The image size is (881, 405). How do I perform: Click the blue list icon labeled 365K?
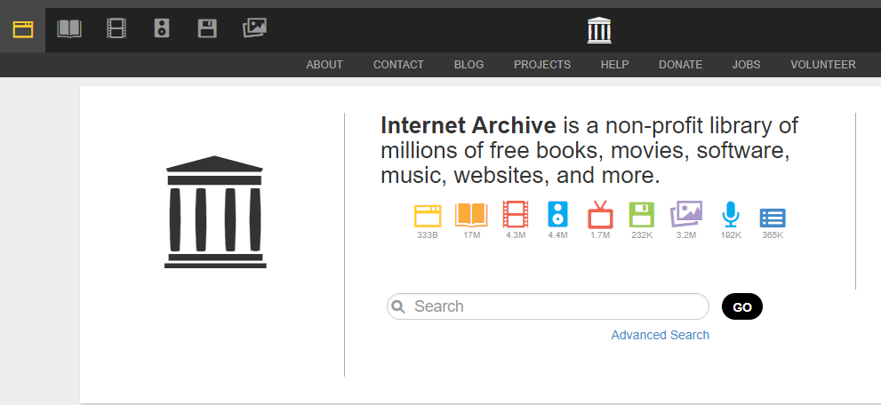coord(773,217)
